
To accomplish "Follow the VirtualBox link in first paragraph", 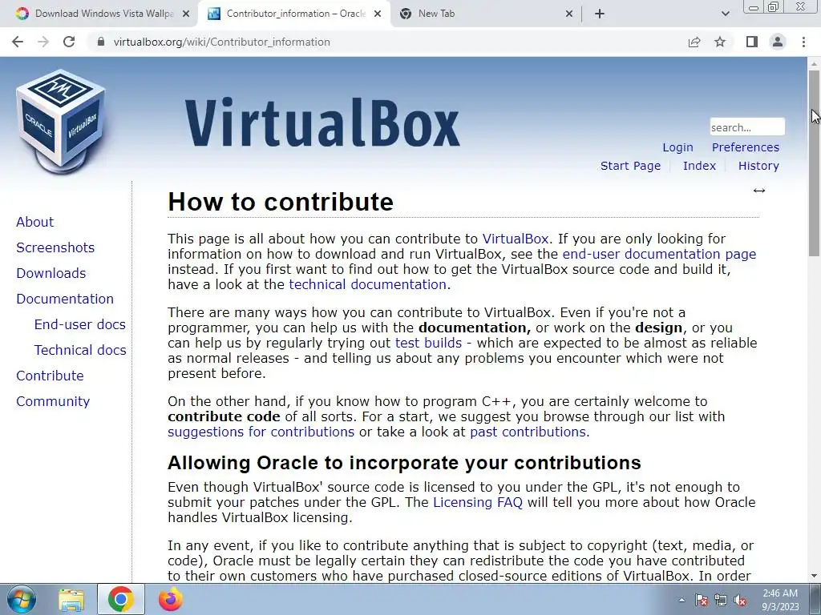I will (x=516, y=239).
